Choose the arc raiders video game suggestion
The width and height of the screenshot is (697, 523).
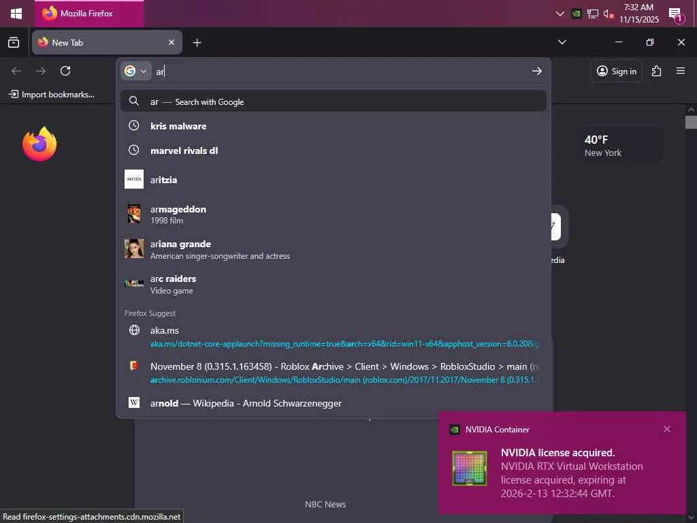coord(334,284)
